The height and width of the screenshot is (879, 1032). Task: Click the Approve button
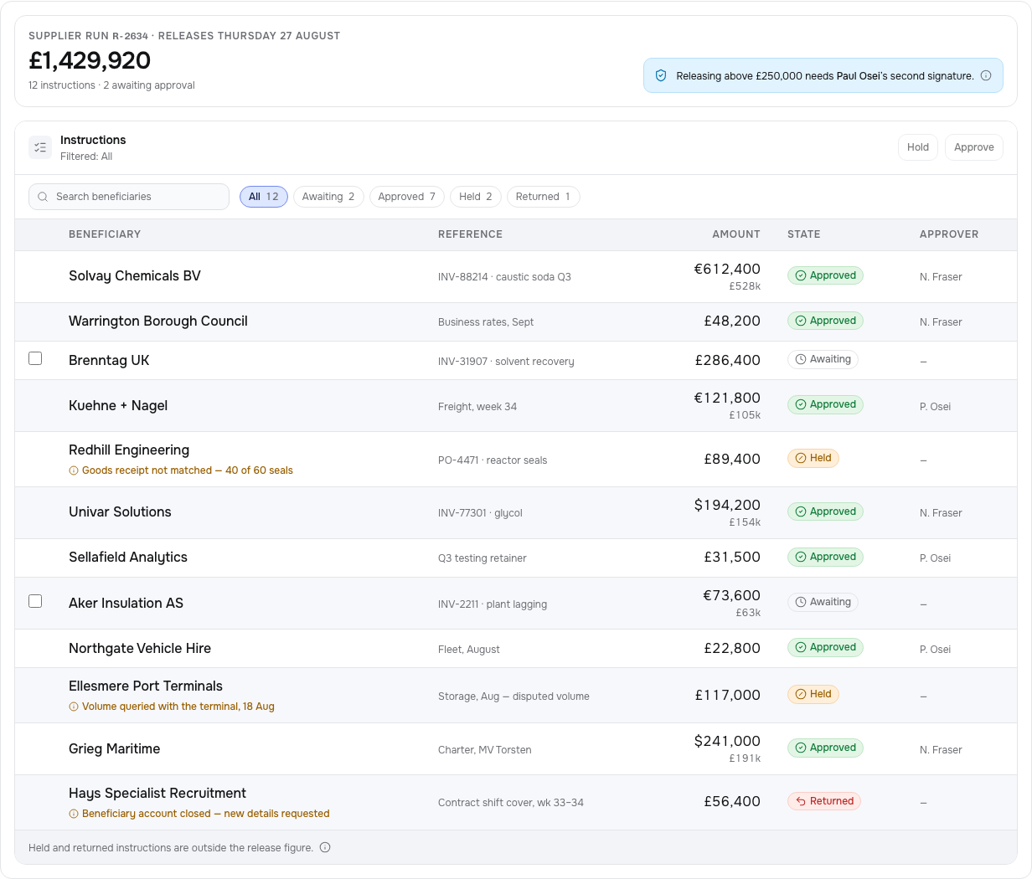(x=974, y=147)
